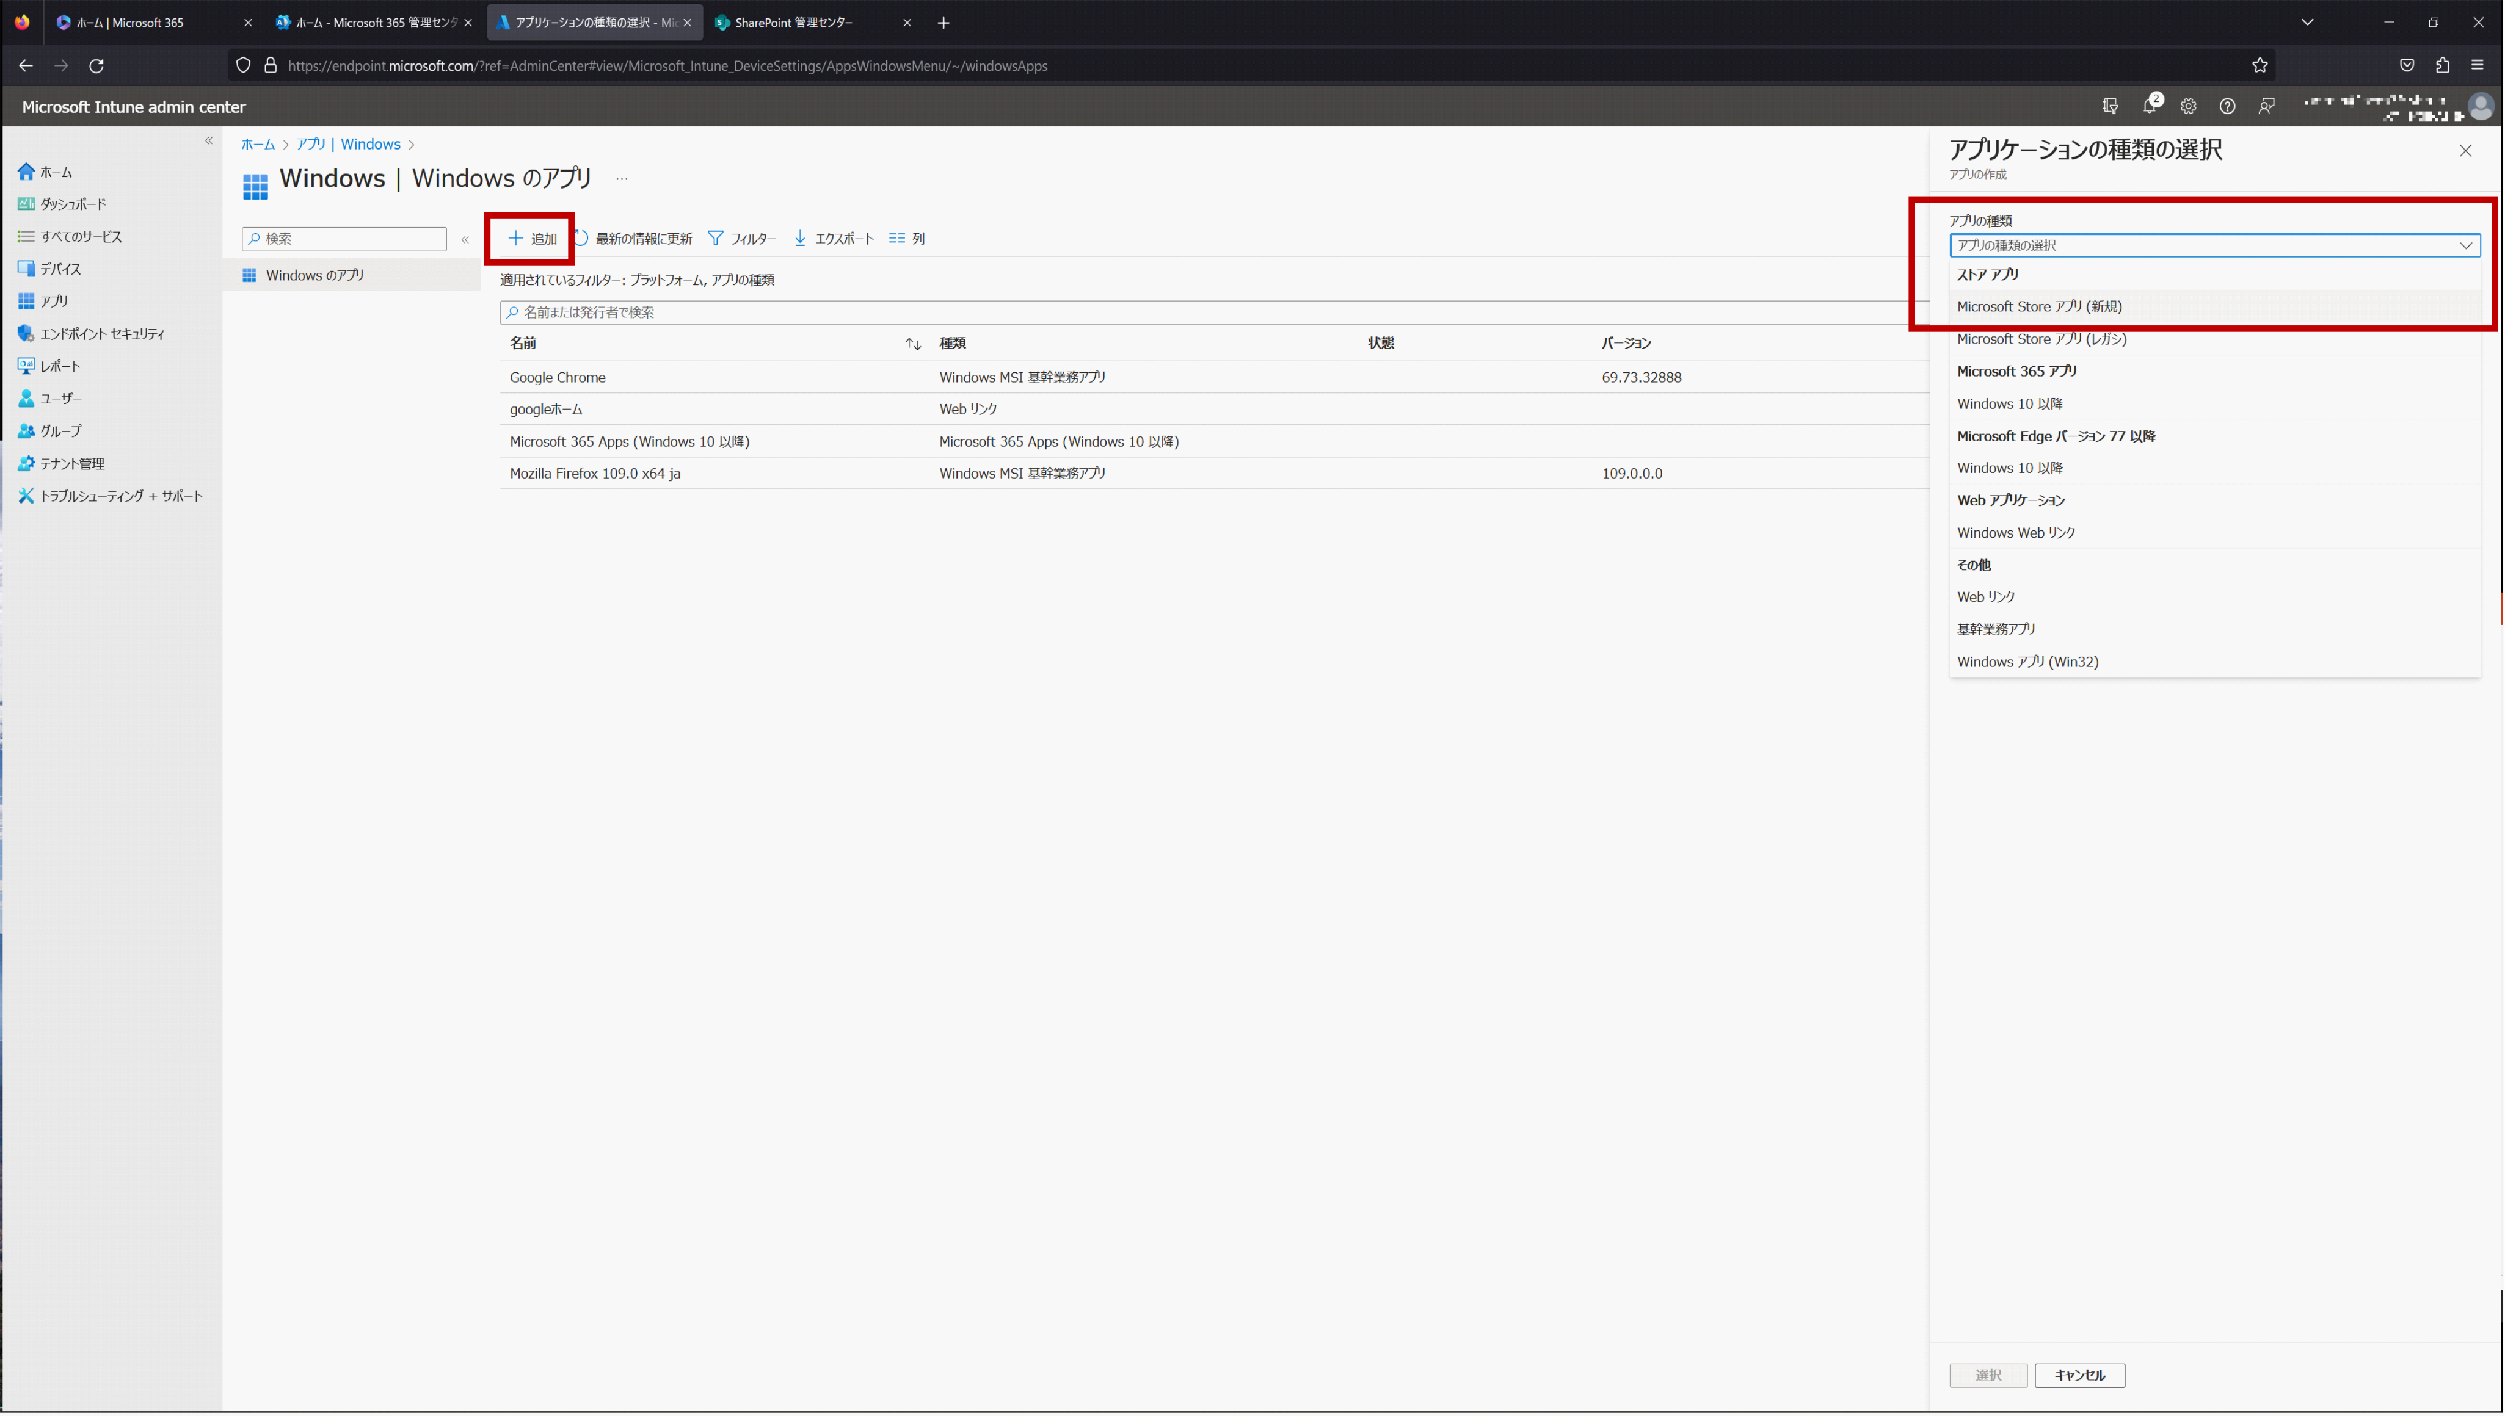
Task: Open the list all tabs dropdown
Action: point(2307,23)
